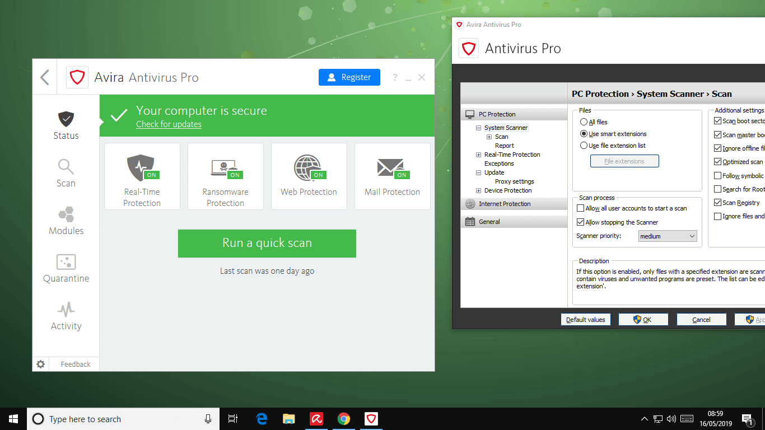
Task: Toggle Scan boot sectors checkbox
Action: (x=718, y=121)
